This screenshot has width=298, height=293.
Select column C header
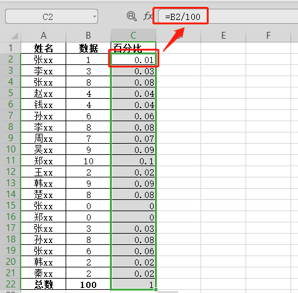pos(133,36)
